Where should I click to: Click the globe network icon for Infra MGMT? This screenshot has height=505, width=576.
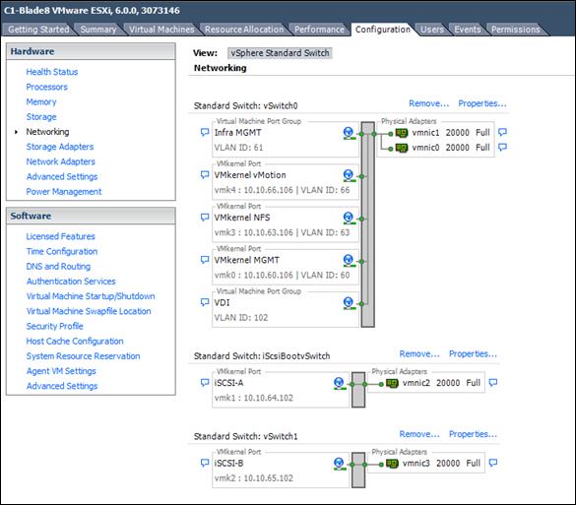[x=349, y=133]
